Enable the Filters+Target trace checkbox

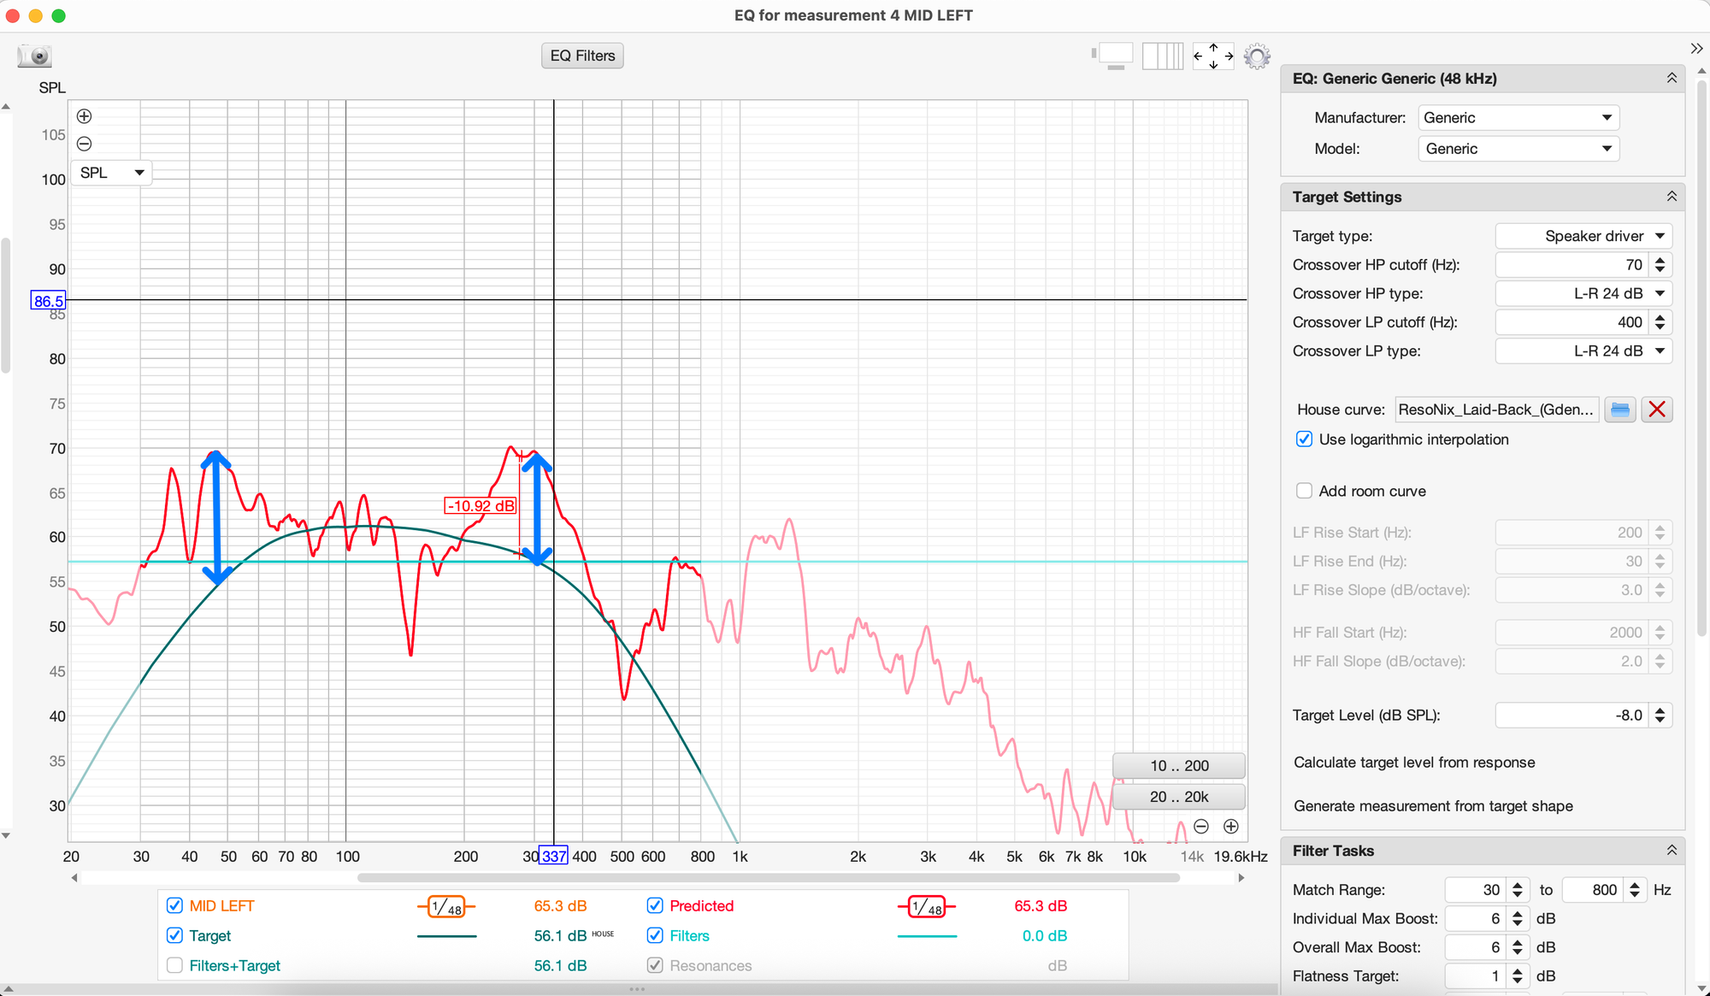pos(174,965)
